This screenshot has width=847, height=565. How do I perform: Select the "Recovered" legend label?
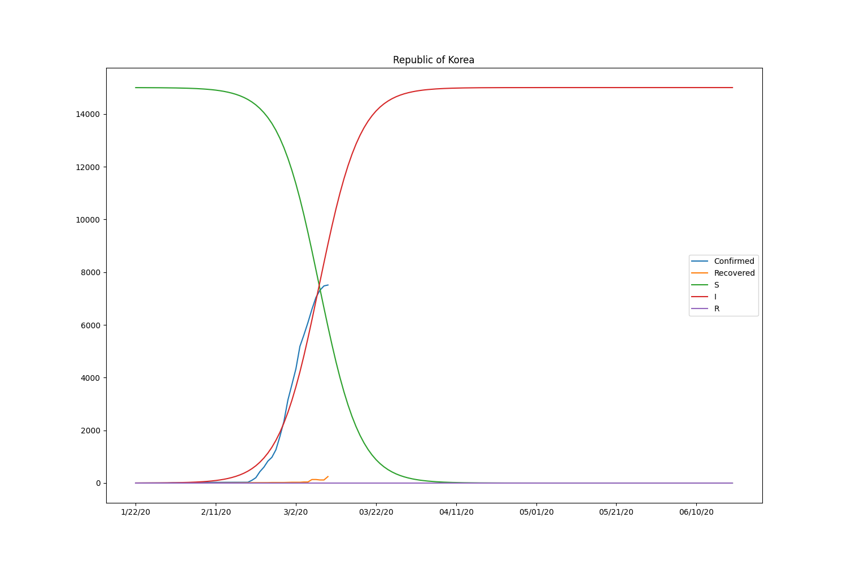coord(734,273)
